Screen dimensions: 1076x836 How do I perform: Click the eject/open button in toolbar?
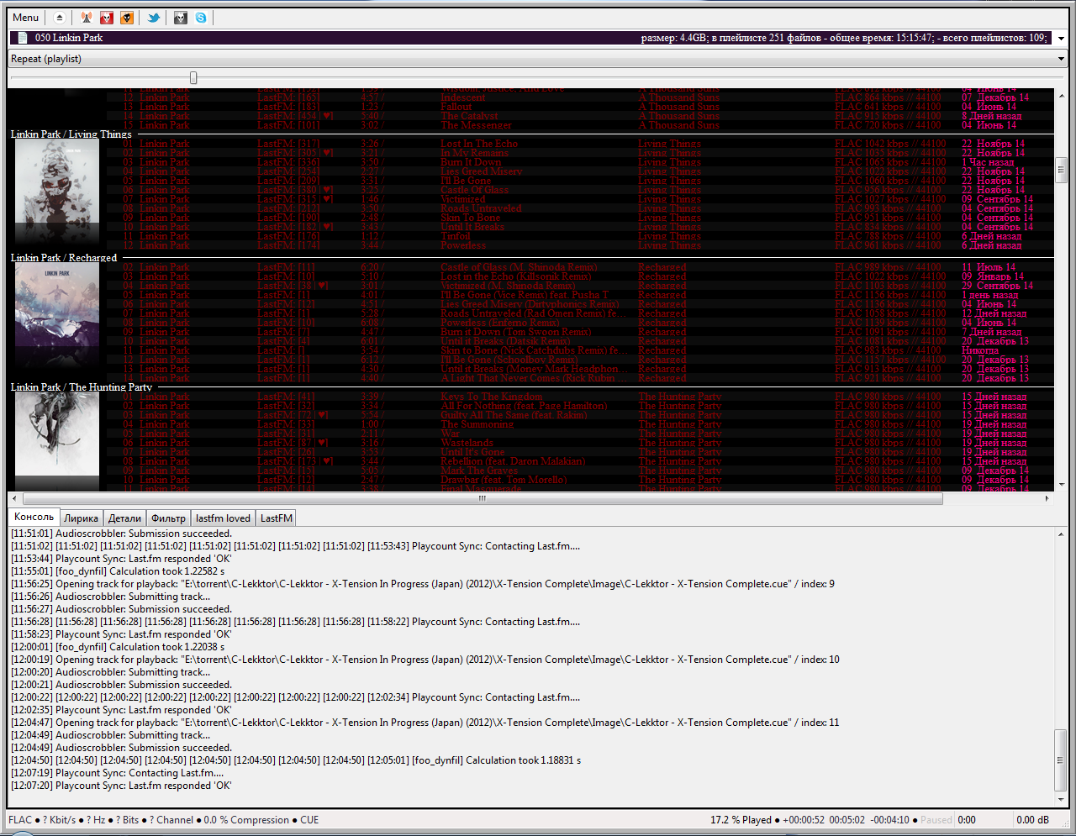coord(59,18)
